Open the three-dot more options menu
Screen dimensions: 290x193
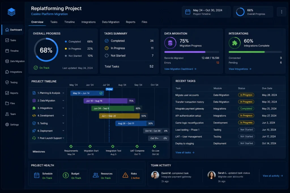[x=282, y=12]
